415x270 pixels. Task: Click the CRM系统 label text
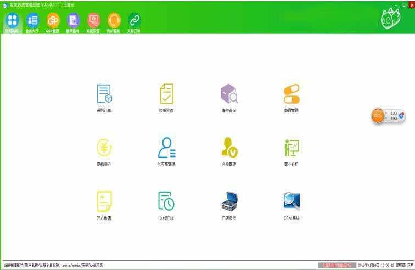tap(291, 218)
